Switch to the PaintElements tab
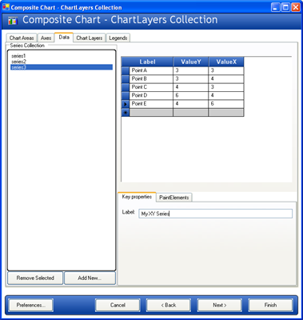This screenshot has height=320, width=303. 173,198
